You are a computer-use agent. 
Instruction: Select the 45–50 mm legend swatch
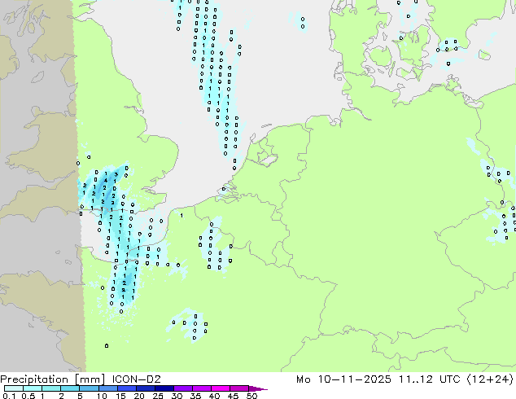coord(238,388)
